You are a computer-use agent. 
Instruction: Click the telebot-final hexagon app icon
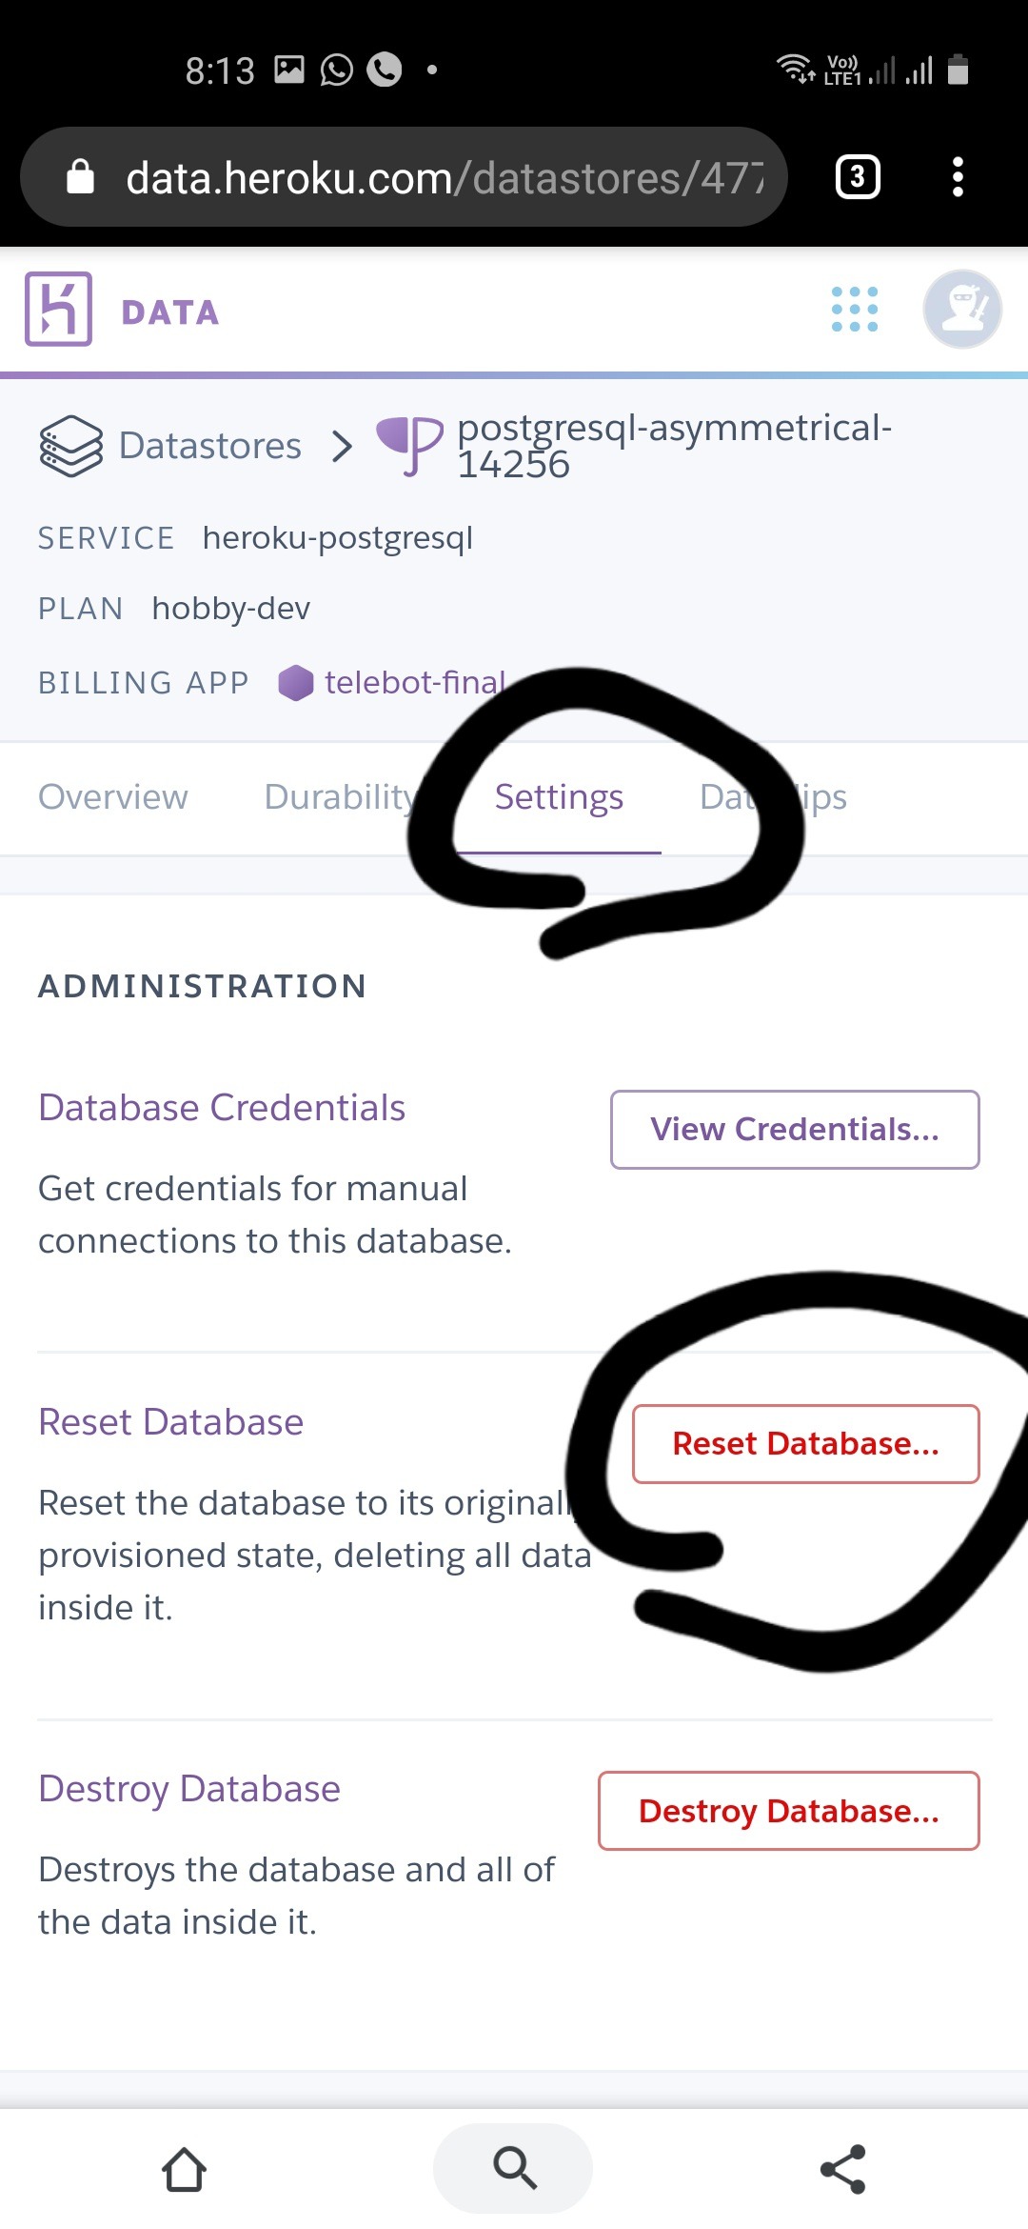[x=295, y=683]
